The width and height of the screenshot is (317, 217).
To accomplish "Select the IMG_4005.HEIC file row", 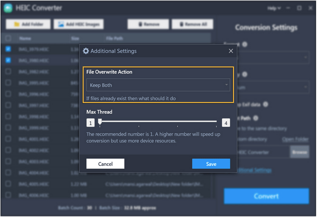I will pos(106,184).
